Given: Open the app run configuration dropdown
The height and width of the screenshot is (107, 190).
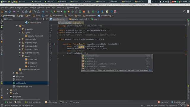Looking at the screenshot, I should pyautogui.click(x=58, y=12).
